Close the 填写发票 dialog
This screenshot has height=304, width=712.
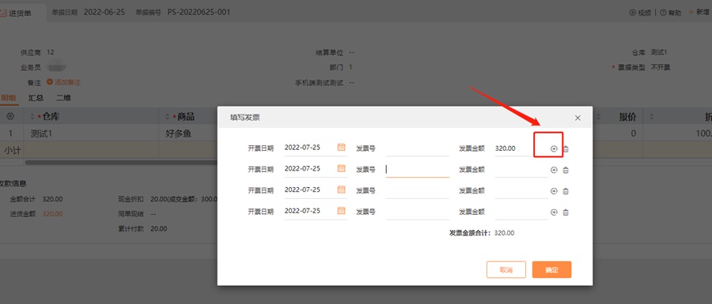pyautogui.click(x=578, y=118)
